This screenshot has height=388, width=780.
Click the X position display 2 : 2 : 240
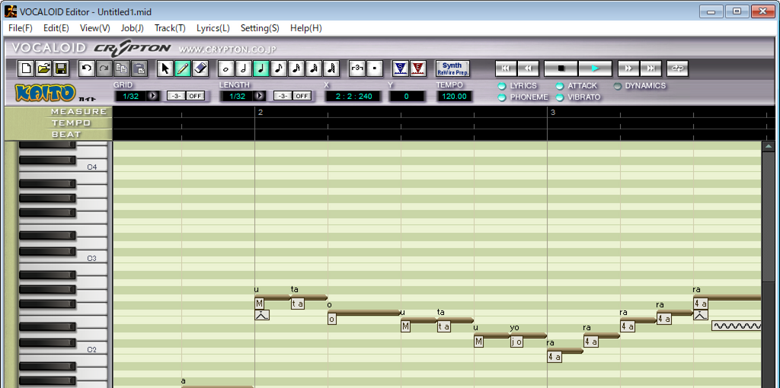coord(353,97)
